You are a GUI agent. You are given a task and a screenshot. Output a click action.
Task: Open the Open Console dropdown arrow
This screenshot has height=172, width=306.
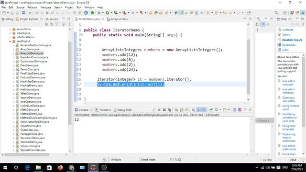tap(229, 110)
